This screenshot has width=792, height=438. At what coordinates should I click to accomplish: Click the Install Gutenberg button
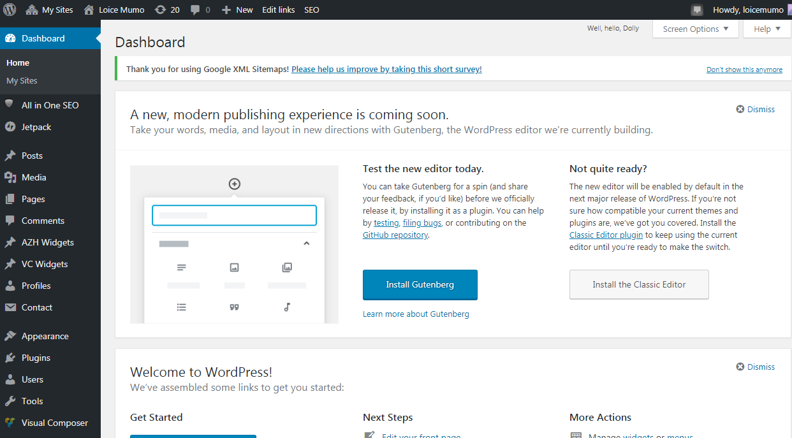tap(420, 284)
